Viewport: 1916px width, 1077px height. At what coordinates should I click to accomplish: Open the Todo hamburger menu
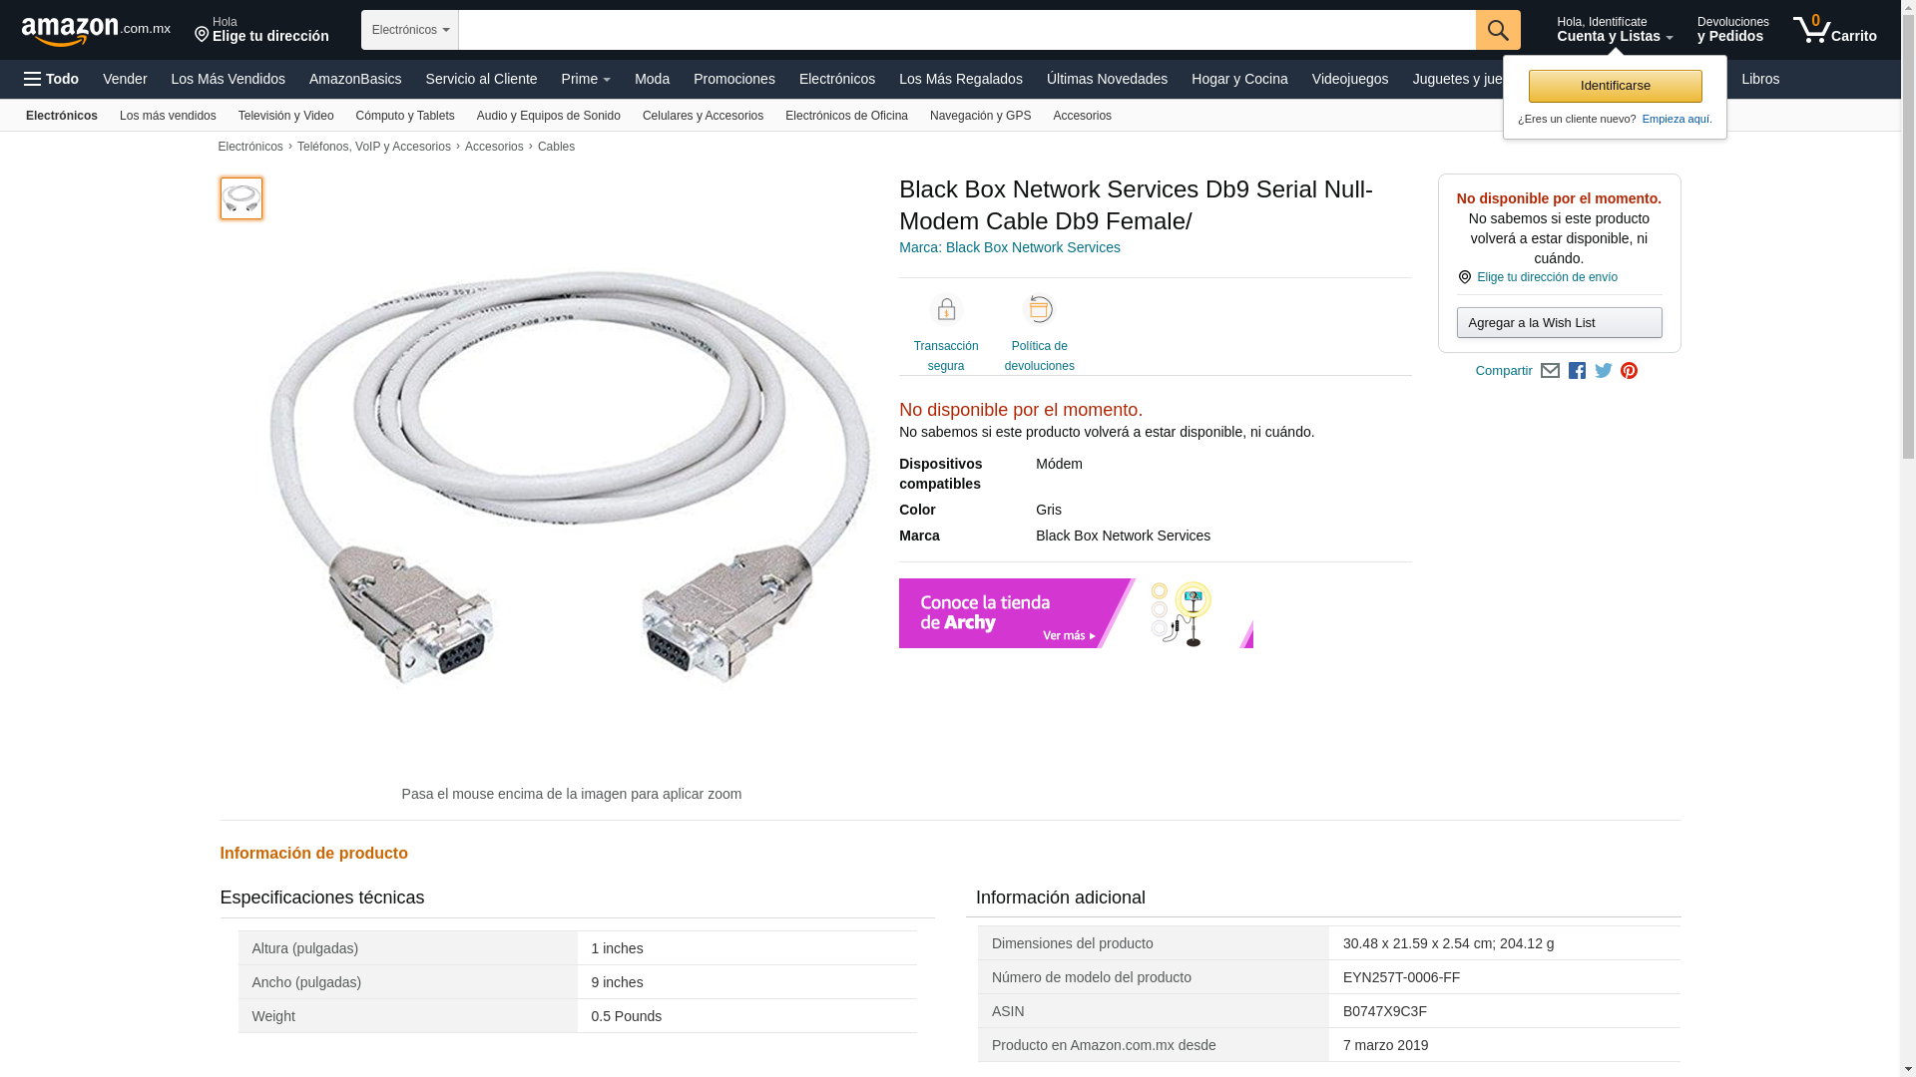coord(52,79)
